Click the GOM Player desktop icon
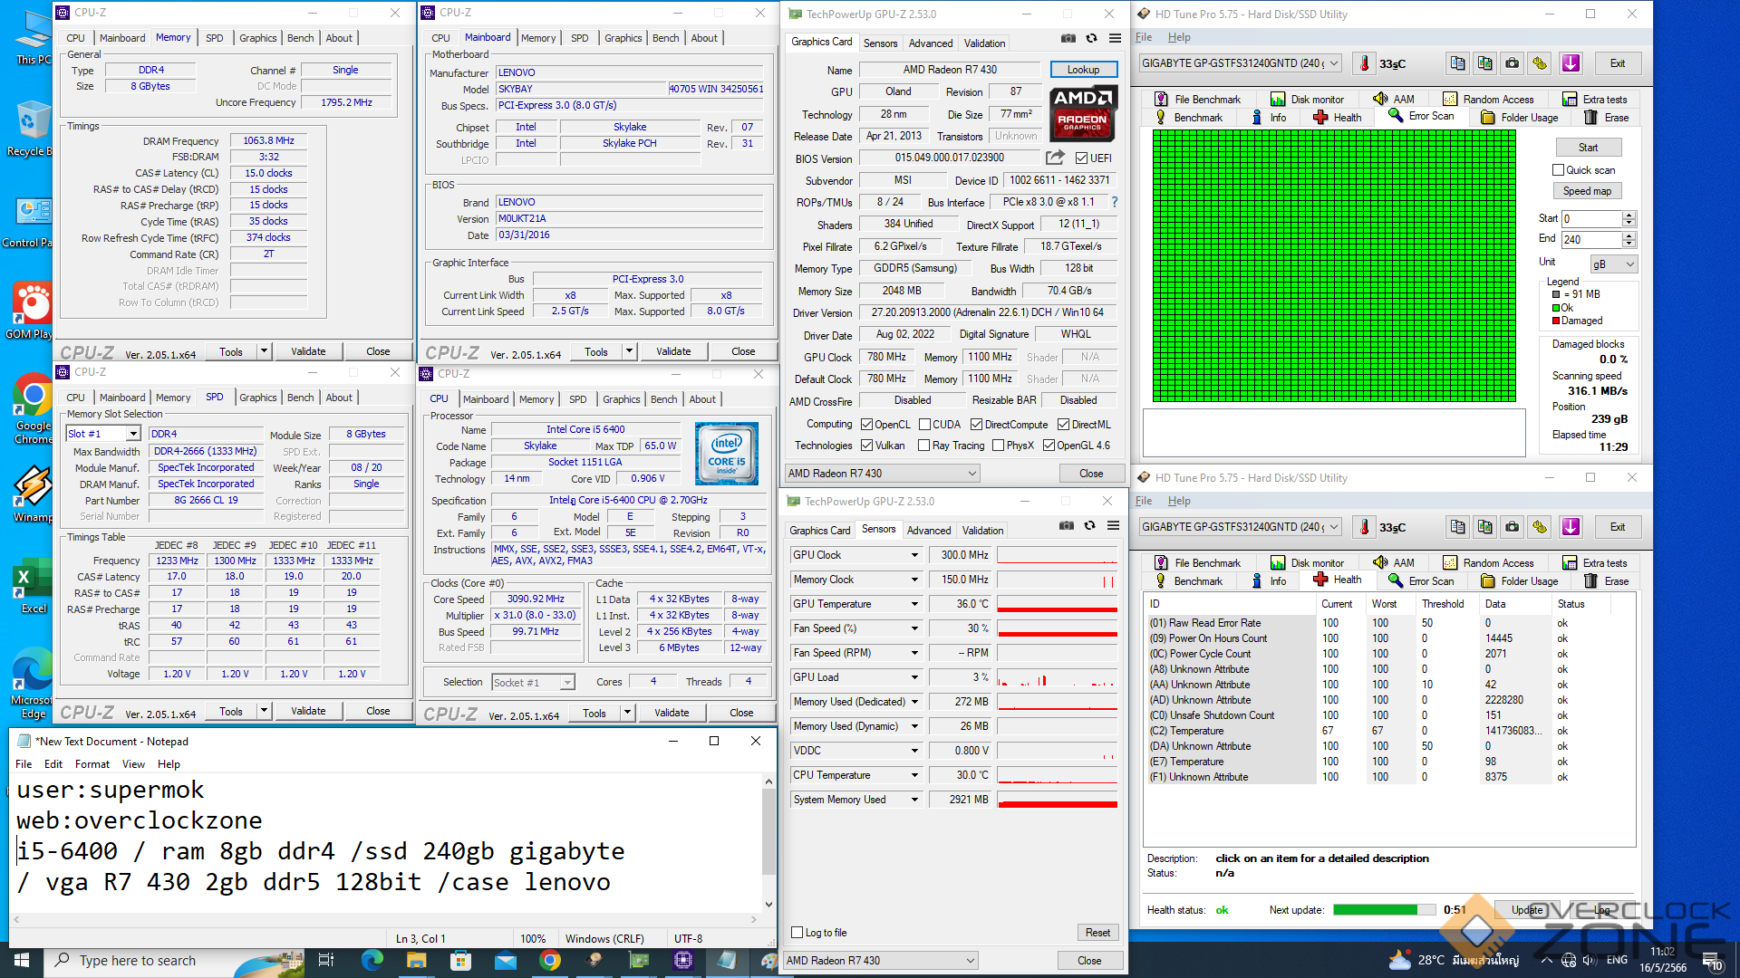This screenshot has width=1740, height=978. tap(33, 303)
